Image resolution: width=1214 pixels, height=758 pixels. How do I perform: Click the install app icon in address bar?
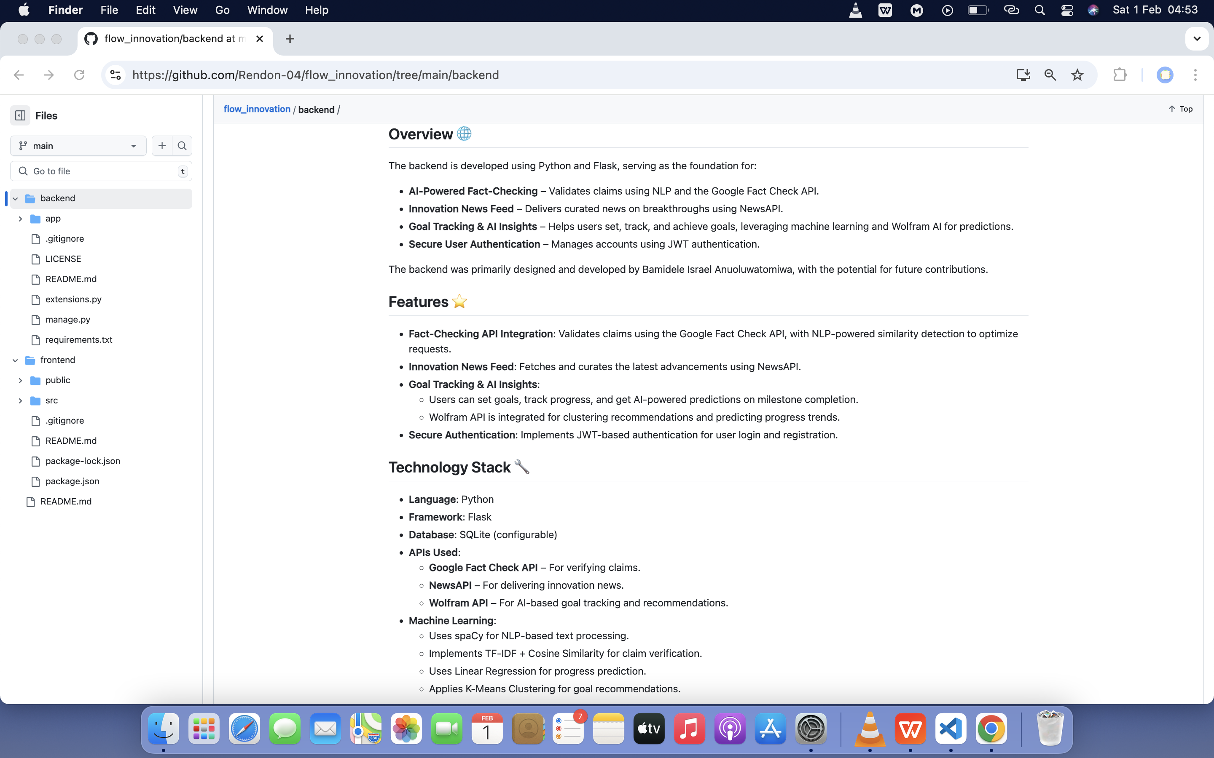[x=1023, y=75]
